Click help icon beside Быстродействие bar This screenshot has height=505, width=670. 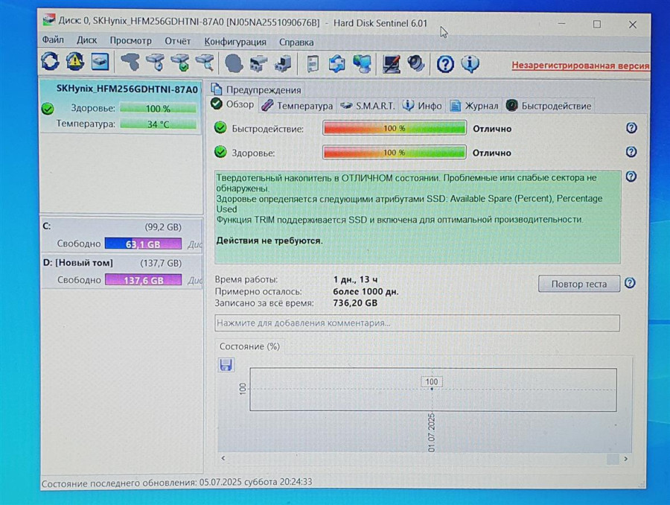(x=631, y=128)
